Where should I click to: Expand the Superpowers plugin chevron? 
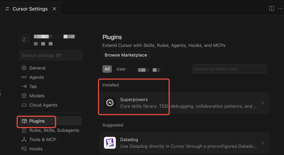(263, 103)
